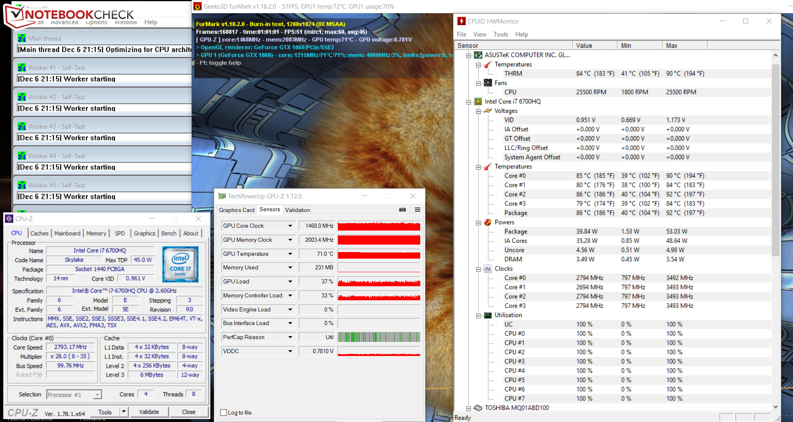The height and width of the screenshot is (422, 793).
Task: Open the Validation tab in GPU-Z
Action: (x=298, y=210)
